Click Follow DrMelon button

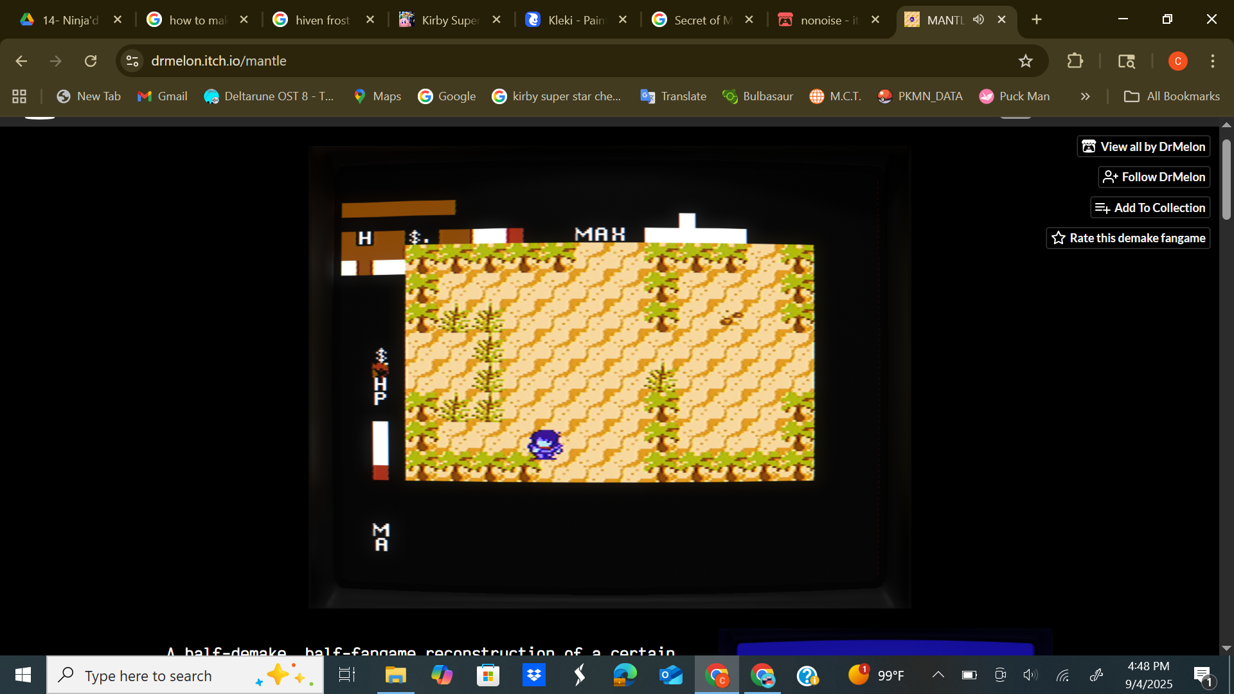1154,177
